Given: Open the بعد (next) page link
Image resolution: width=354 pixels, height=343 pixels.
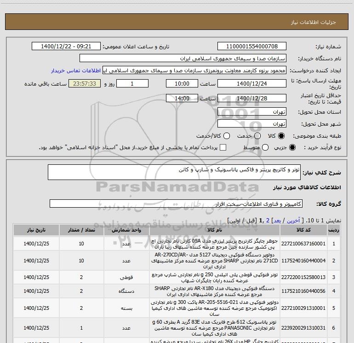Looking at the screenshot, I should tap(277, 221).
